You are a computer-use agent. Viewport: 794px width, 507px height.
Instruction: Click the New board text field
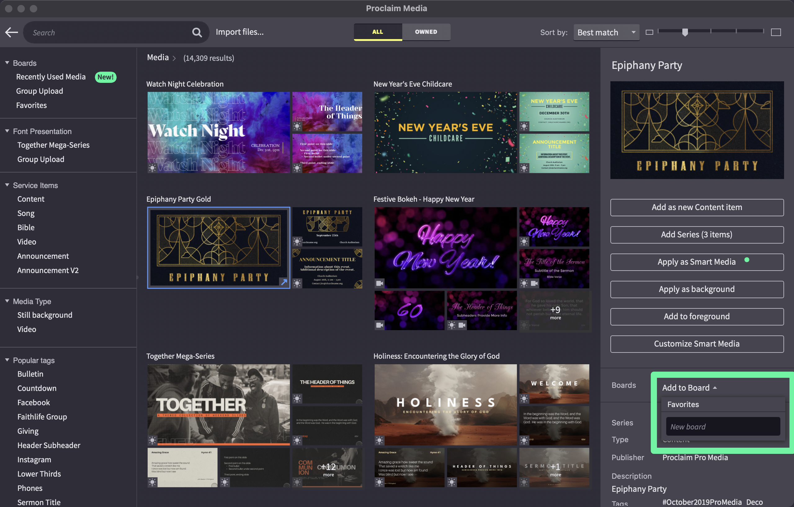pyautogui.click(x=723, y=427)
